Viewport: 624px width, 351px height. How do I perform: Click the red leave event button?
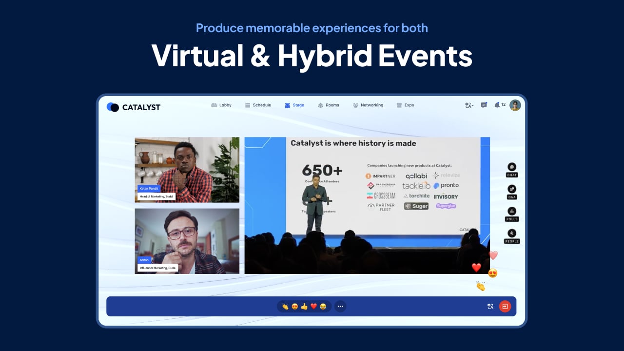coord(505,307)
